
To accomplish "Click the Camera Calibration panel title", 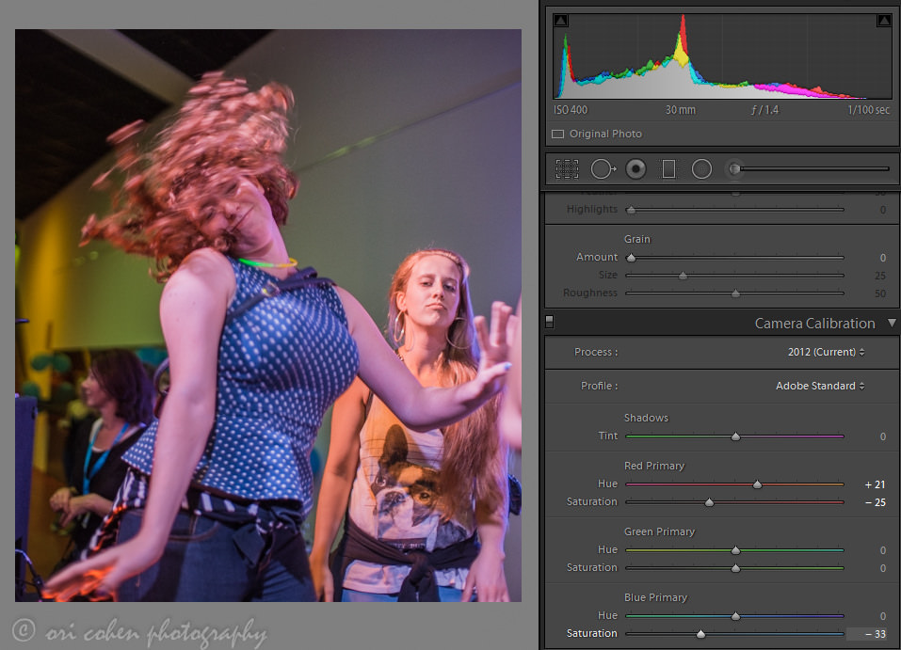I will (x=814, y=324).
